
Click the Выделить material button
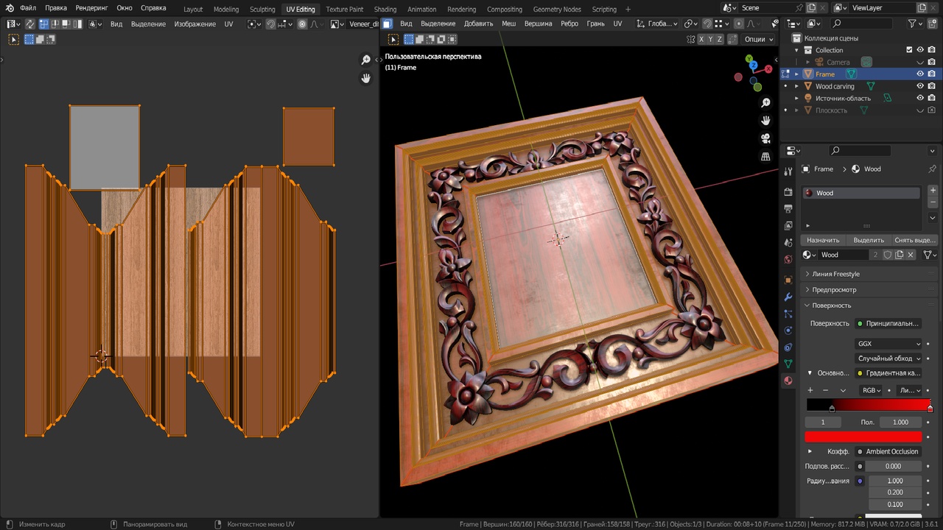tap(869, 240)
